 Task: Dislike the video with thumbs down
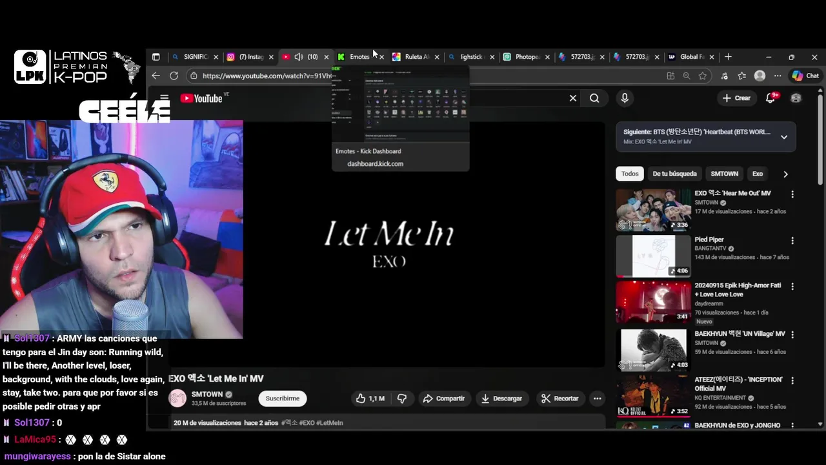(x=402, y=398)
